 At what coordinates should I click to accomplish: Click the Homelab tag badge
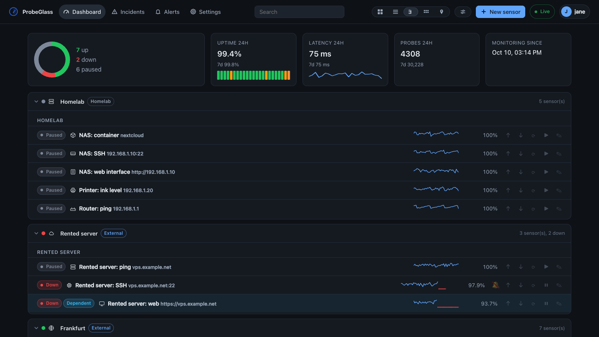pos(101,101)
